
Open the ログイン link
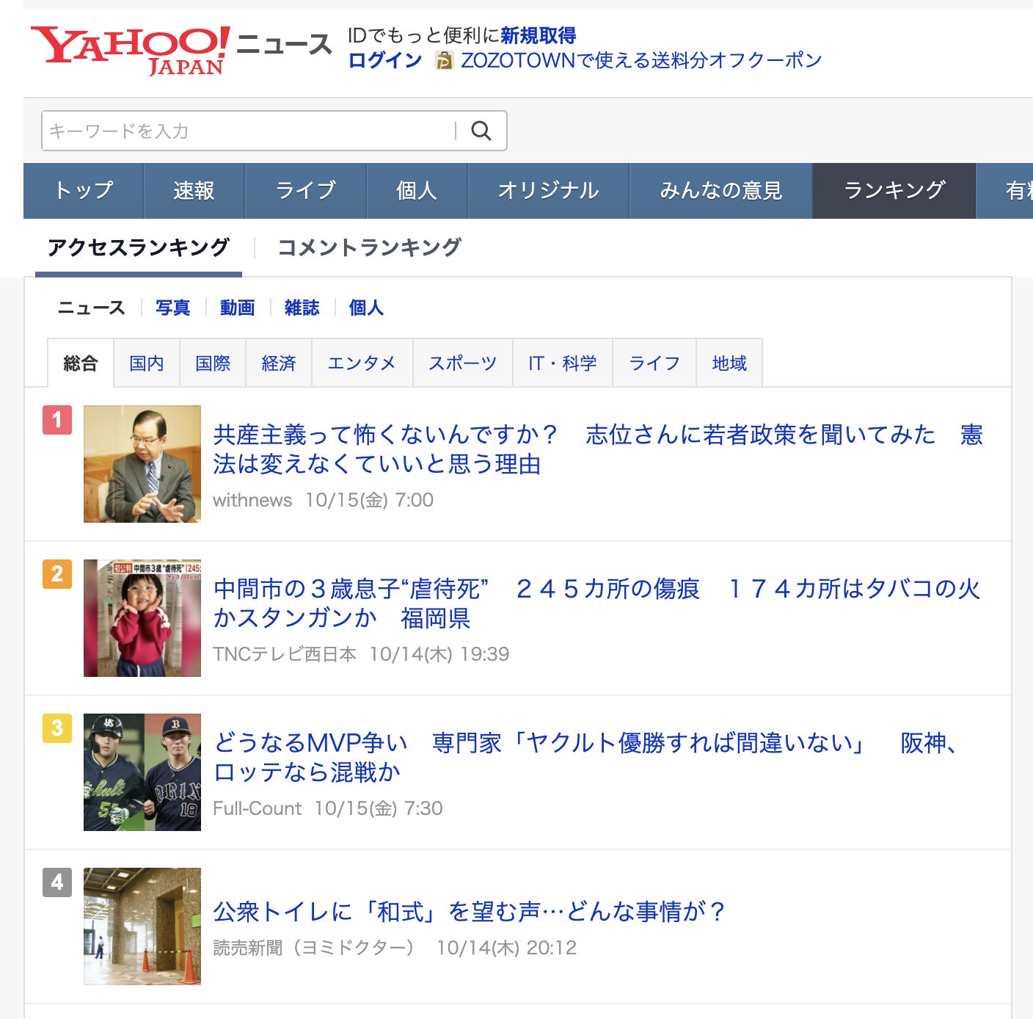pos(385,60)
